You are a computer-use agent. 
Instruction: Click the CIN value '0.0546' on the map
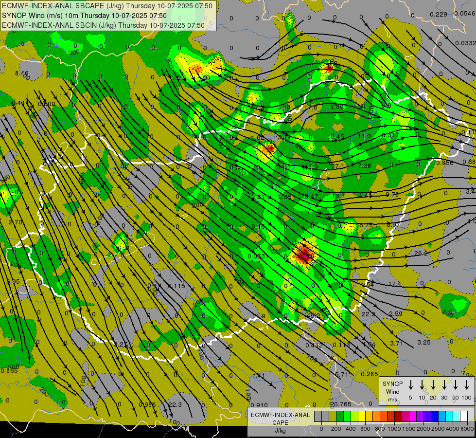[465, 13]
